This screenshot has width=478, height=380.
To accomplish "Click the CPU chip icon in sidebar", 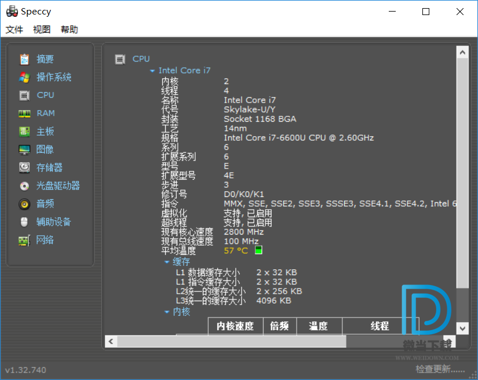I will click(24, 96).
